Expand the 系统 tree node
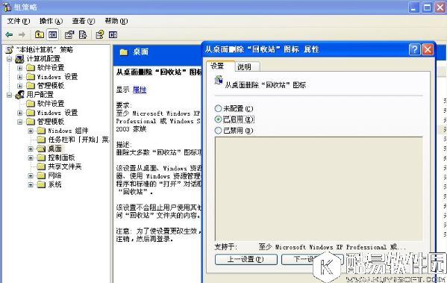 [x=31, y=185]
